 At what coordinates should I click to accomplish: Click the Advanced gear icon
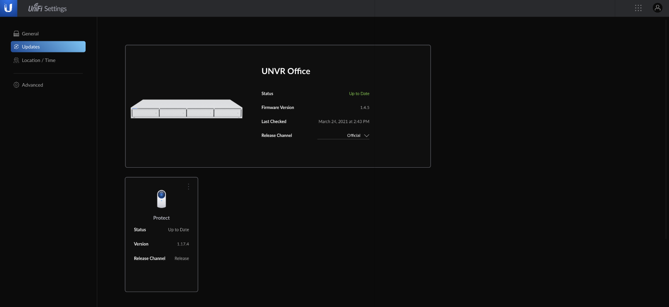point(16,85)
